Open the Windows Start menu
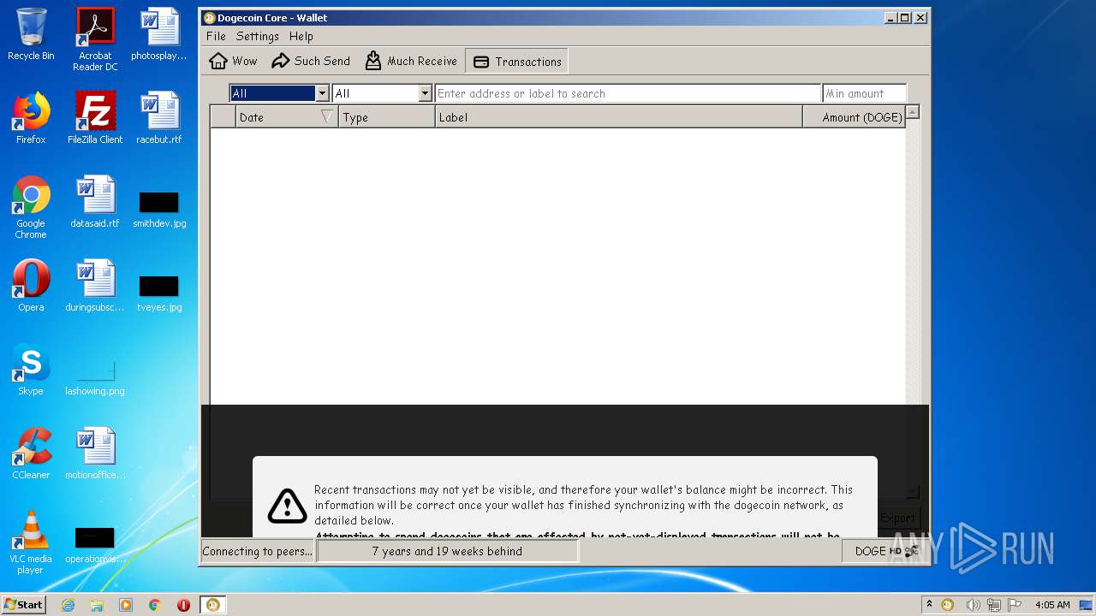1096x616 pixels. coord(23,604)
